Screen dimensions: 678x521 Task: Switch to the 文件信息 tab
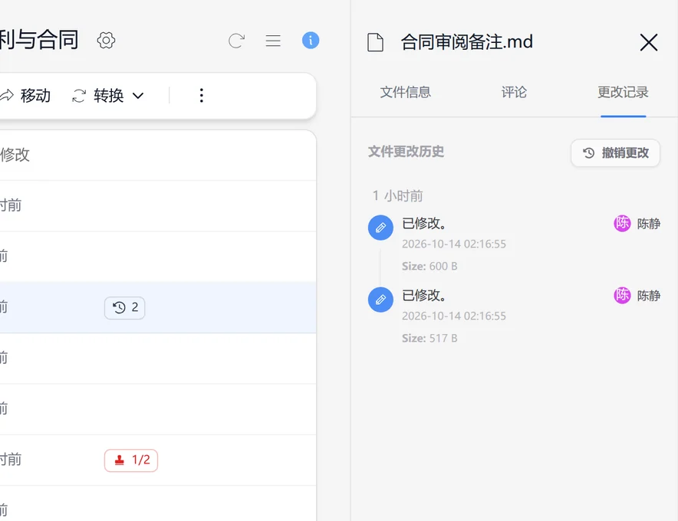pos(405,92)
